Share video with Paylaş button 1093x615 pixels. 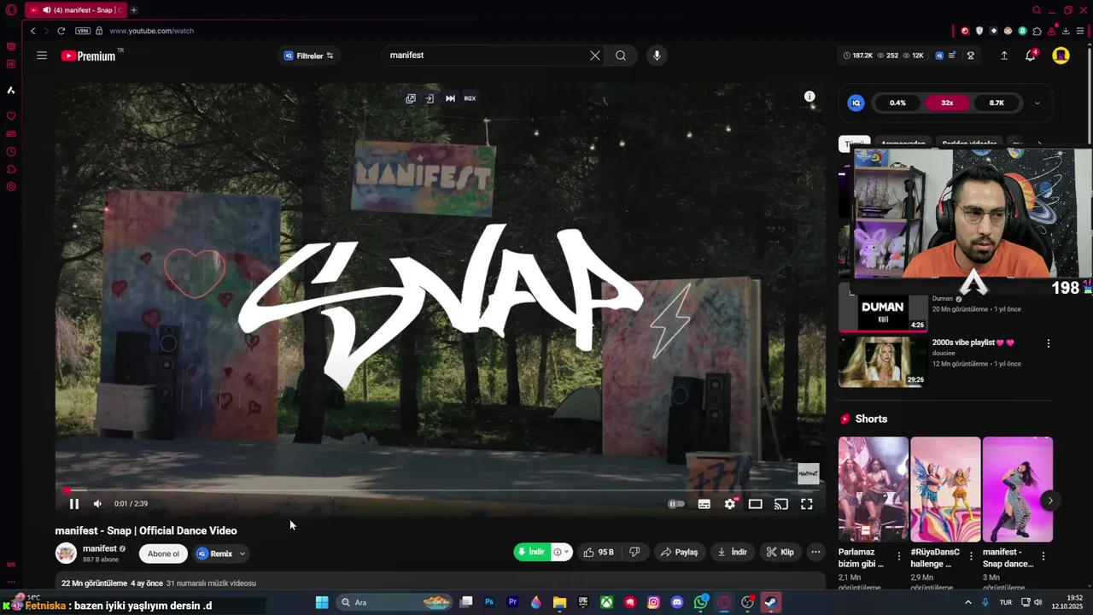[680, 553]
